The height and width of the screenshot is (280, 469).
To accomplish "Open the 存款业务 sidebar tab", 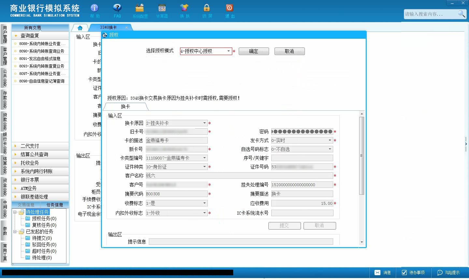I will coord(5,99).
